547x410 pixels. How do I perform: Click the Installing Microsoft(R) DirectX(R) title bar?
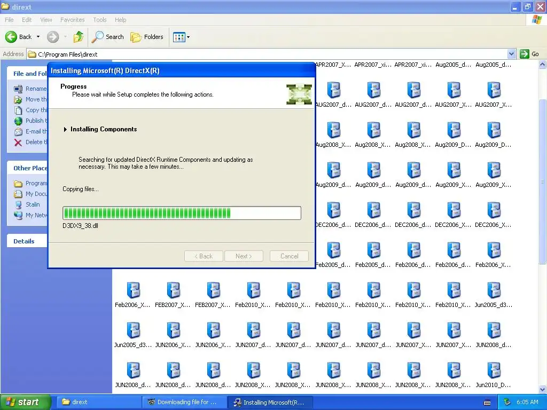point(182,71)
